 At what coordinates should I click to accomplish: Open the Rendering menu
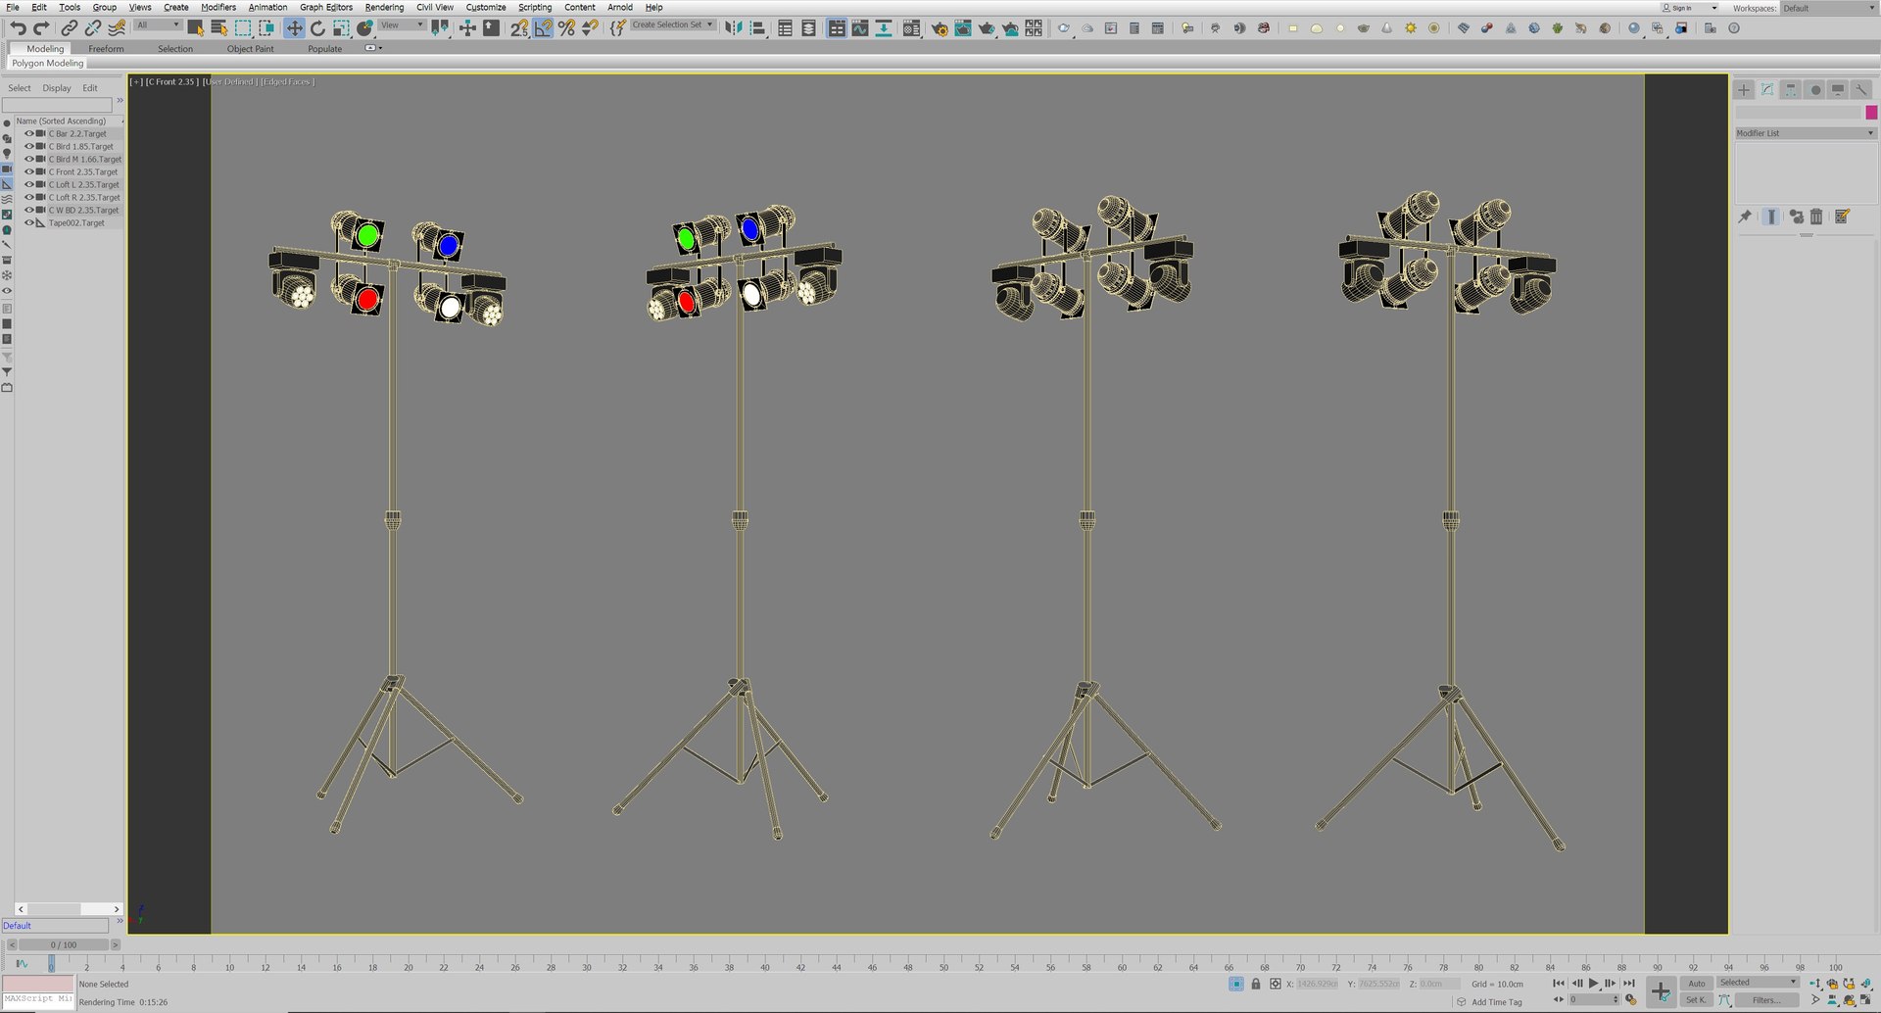click(x=384, y=7)
